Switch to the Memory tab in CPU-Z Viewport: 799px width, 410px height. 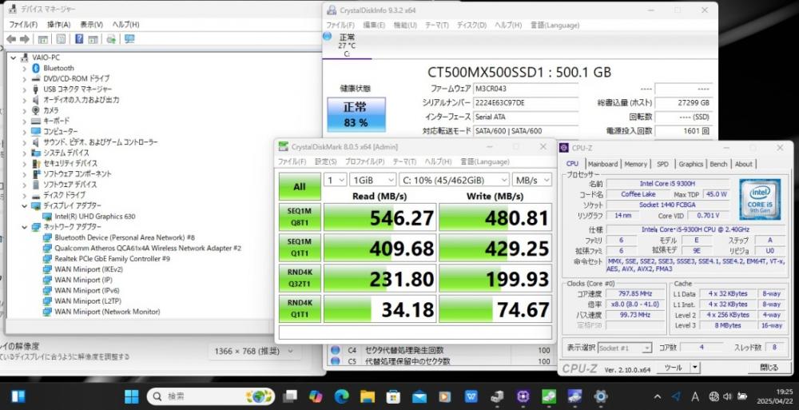[635, 164]
